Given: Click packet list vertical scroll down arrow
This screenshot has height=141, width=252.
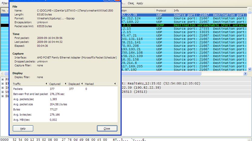Looking at the screenshot, I should pos(250,69).
